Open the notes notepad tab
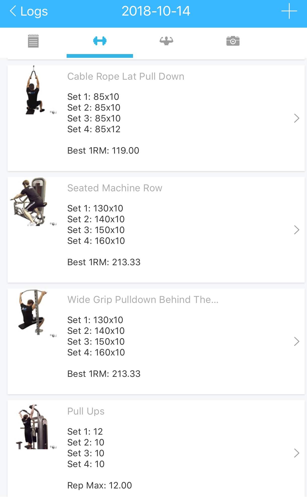Screen dimensions: 307x497 coord(33,41)
